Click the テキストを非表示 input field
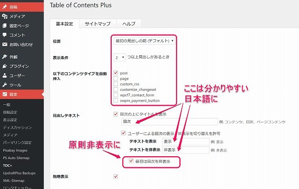Screen dimensions: 299x189 [186, 150]
